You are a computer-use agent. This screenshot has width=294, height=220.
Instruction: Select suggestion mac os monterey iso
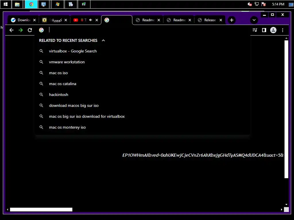(x=142, y=127)
